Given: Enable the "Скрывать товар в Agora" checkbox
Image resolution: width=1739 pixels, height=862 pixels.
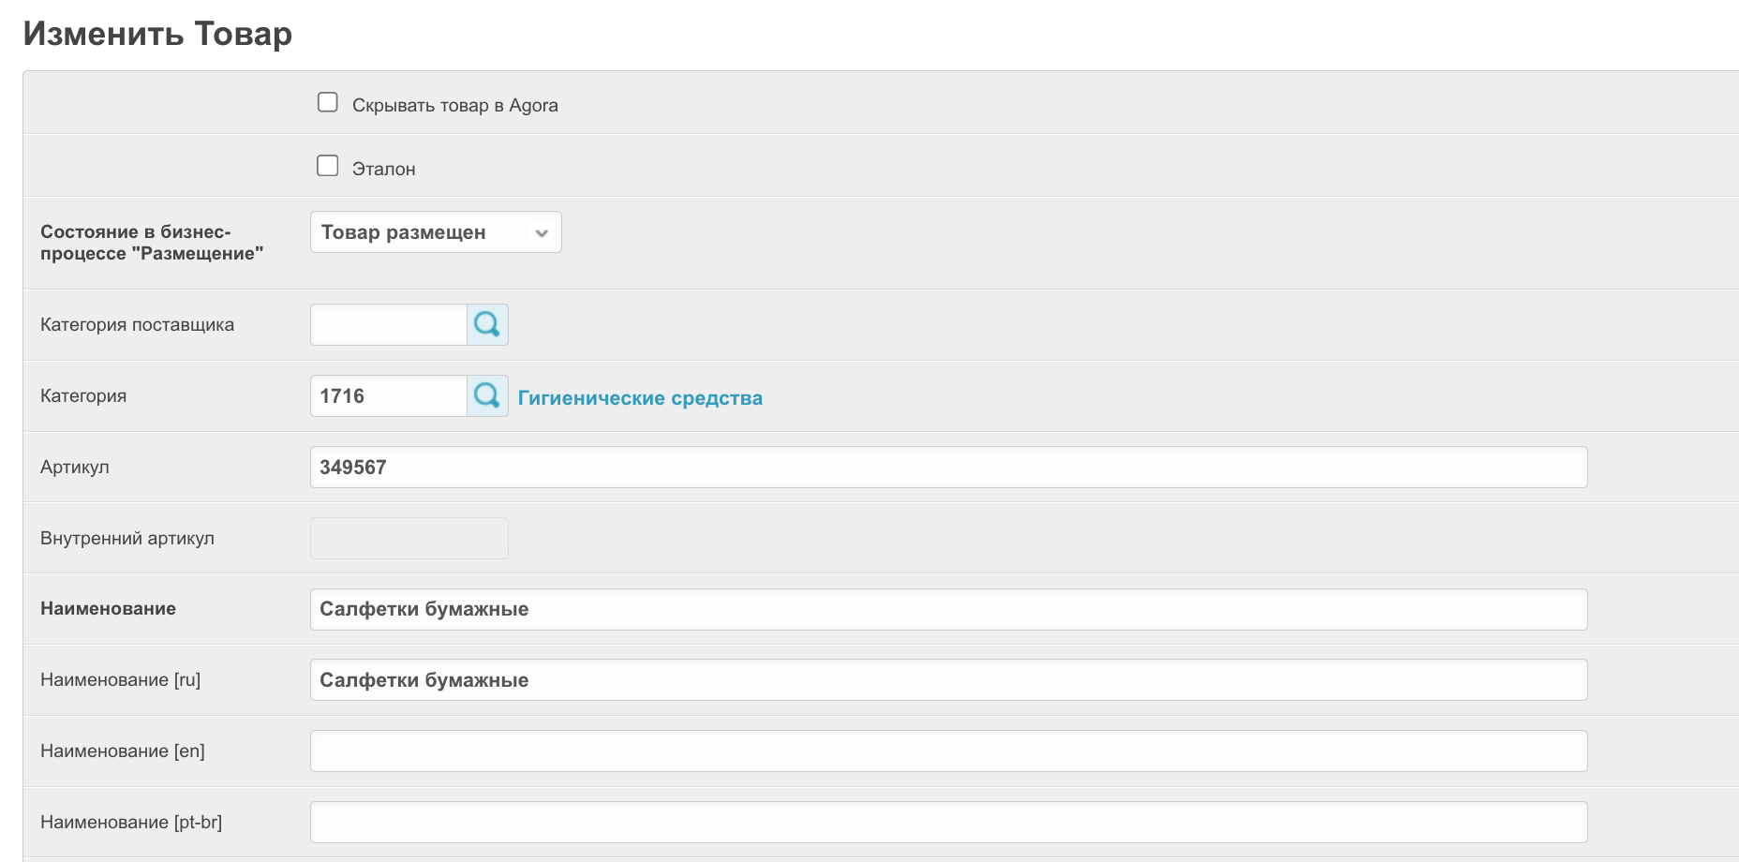Looking at the screenshot, I should (x=327, y=102).
